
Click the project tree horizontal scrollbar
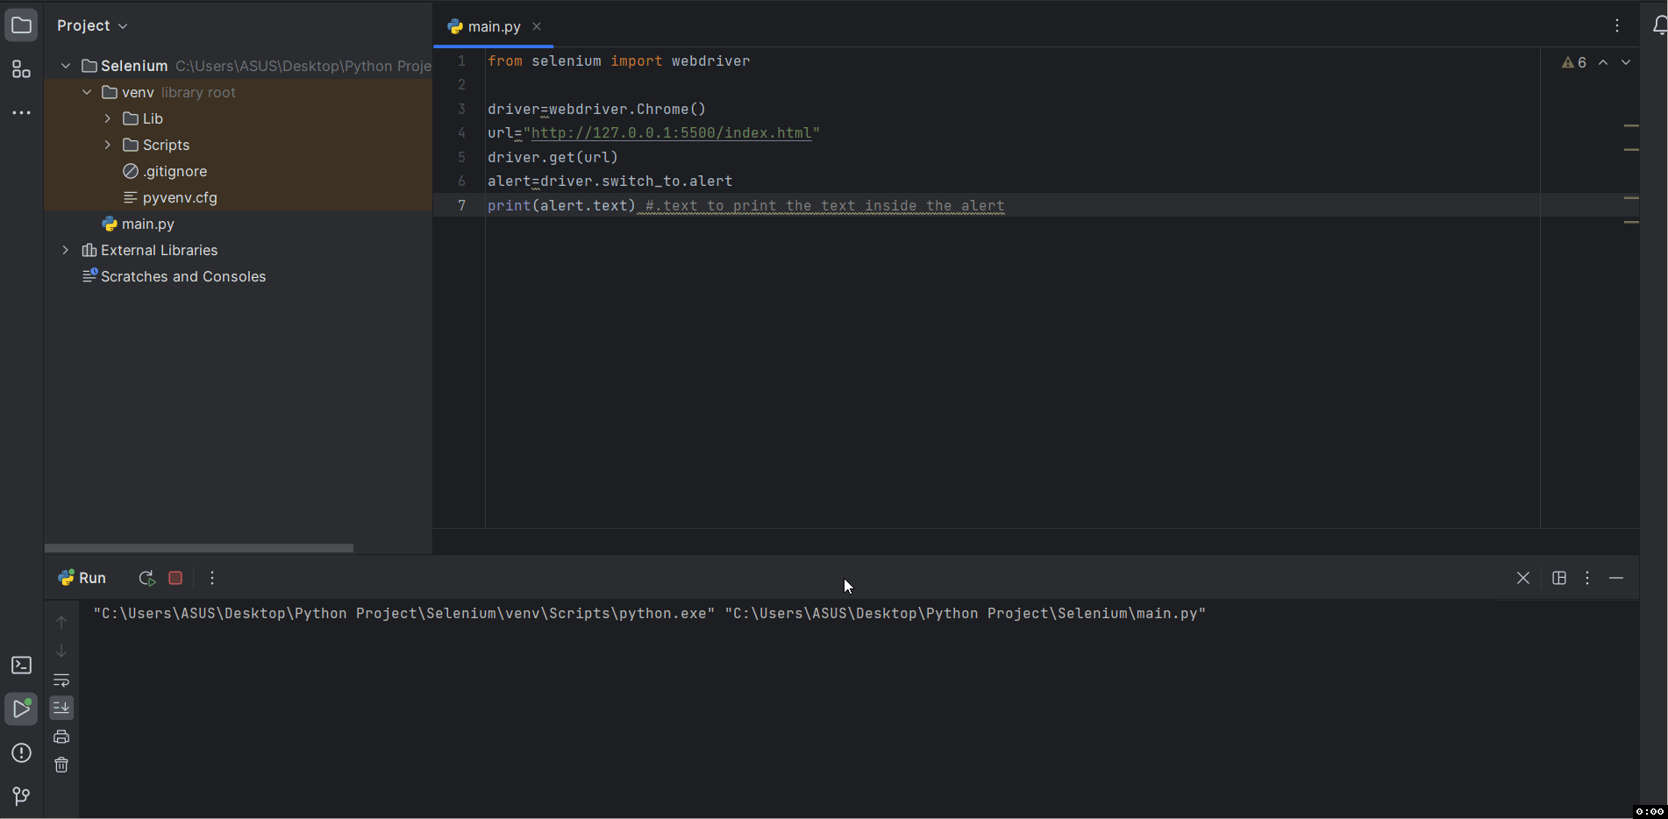pos(199,548)
